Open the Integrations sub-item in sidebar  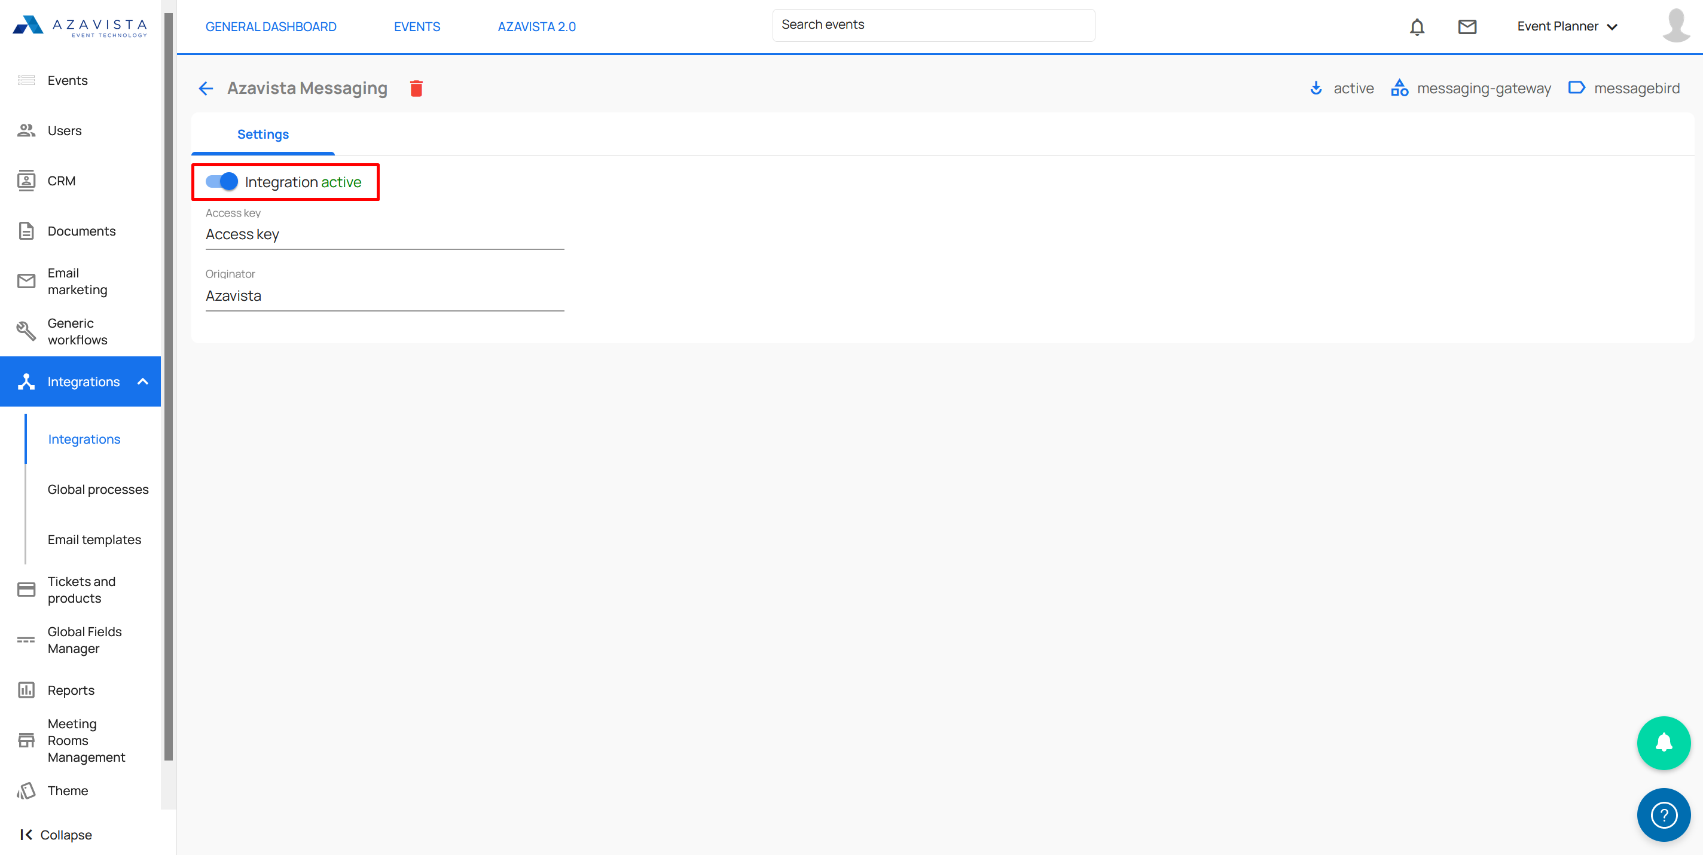(84, 439)
